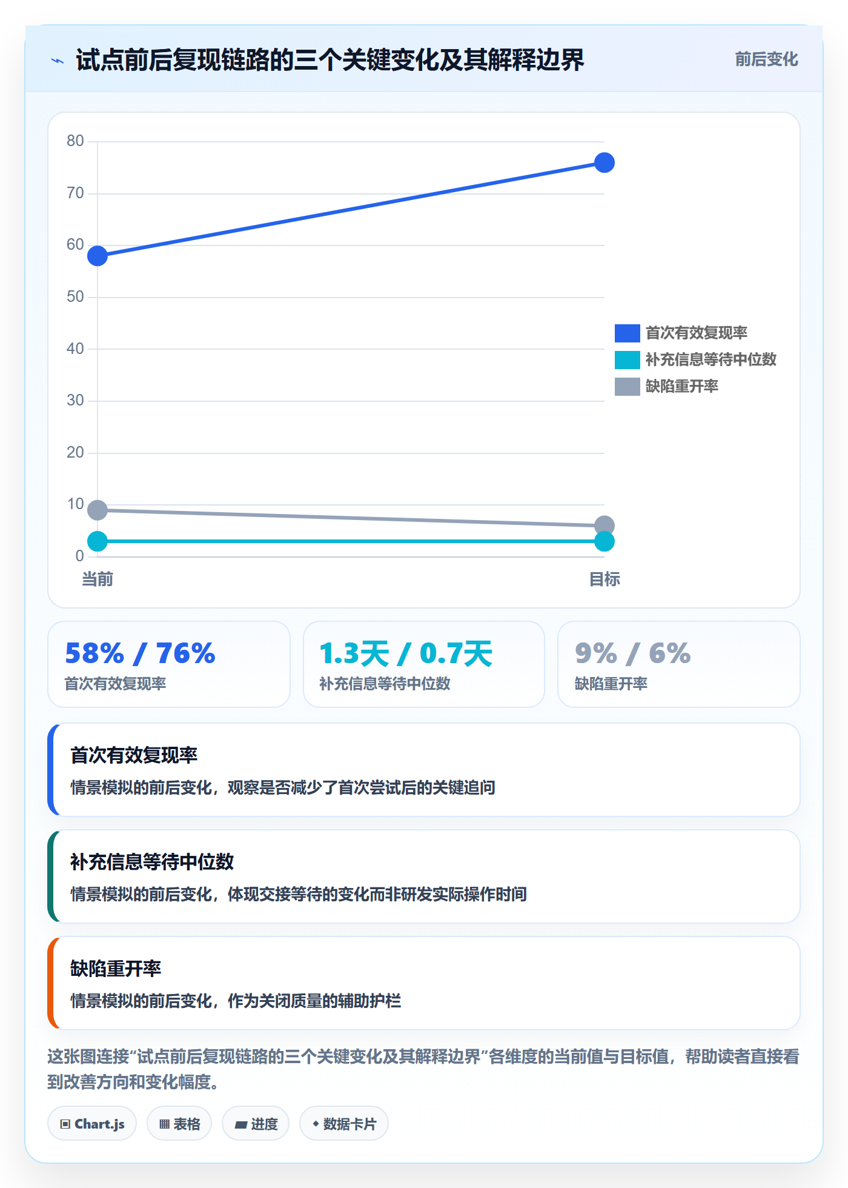Screen dimensions: 848x1188
Task: Click the footer caption beginning 这张图连接
Action: tap(423, 1069)
